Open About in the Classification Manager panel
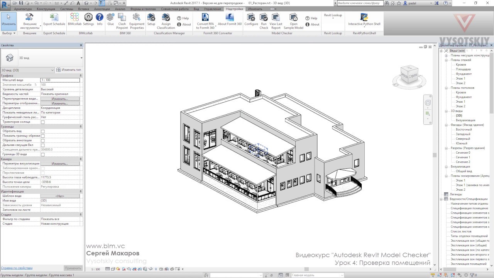 tap(184, 24)
